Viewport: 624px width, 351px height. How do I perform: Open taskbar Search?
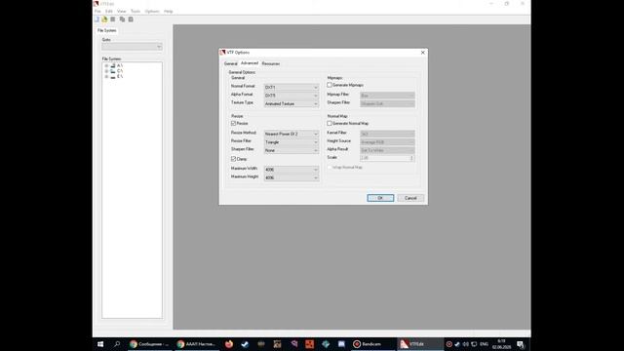(x=117, y=344)
